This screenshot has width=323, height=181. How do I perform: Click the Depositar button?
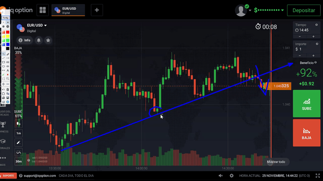(304, 10)
